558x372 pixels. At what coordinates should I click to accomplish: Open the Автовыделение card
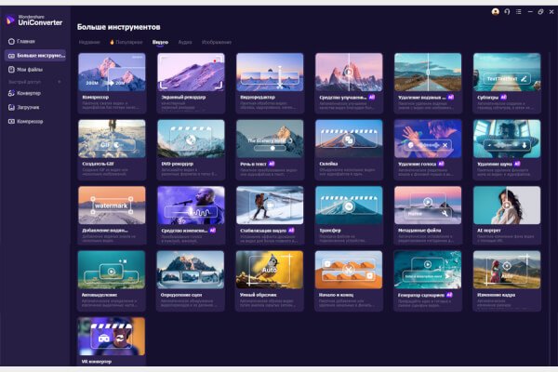click(x=112, y=281)
